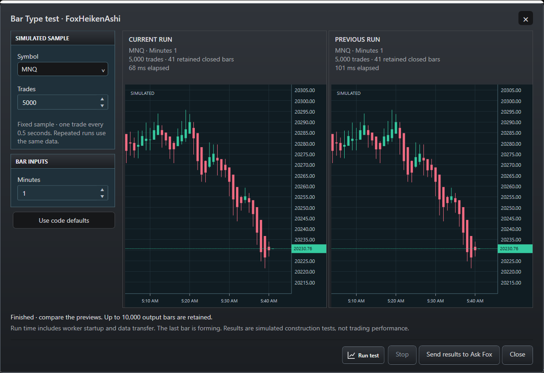544x373 pixels.
Task: Click the 'Fixed sample' description text
Action: [62, 133]
